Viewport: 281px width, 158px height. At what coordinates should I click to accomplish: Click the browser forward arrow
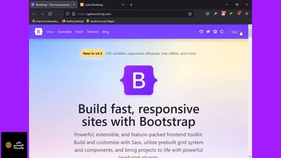[x=42, y=14]
